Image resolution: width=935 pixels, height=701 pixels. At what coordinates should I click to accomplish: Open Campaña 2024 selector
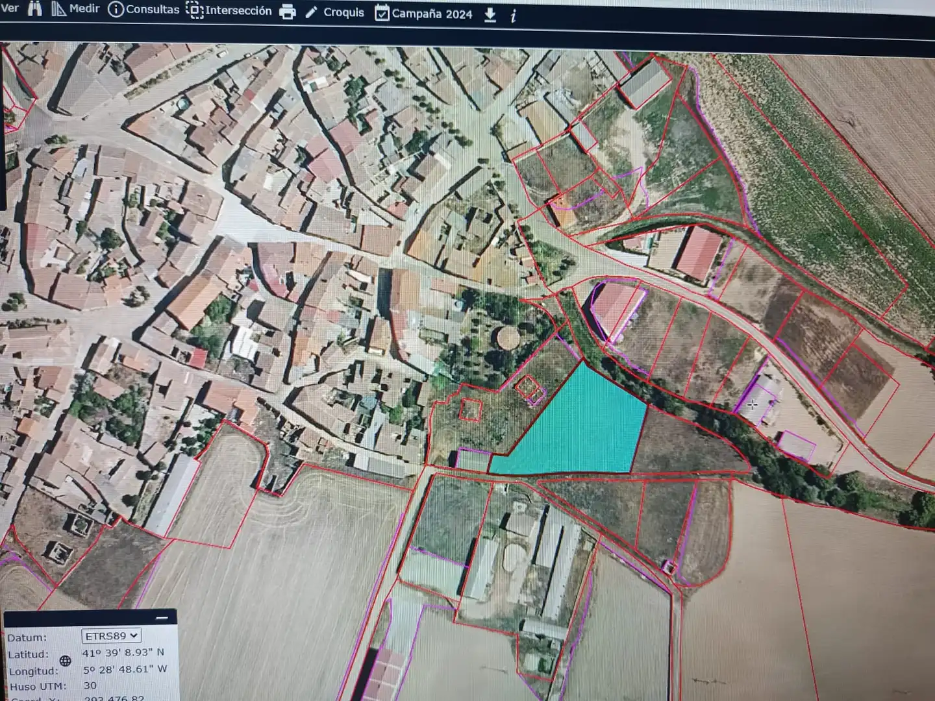tap(423, 13)
